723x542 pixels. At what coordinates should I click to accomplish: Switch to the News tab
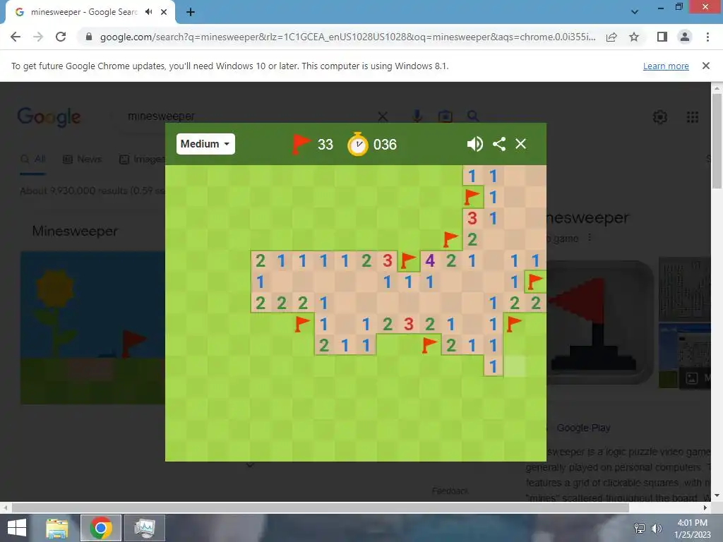(82, 159)
